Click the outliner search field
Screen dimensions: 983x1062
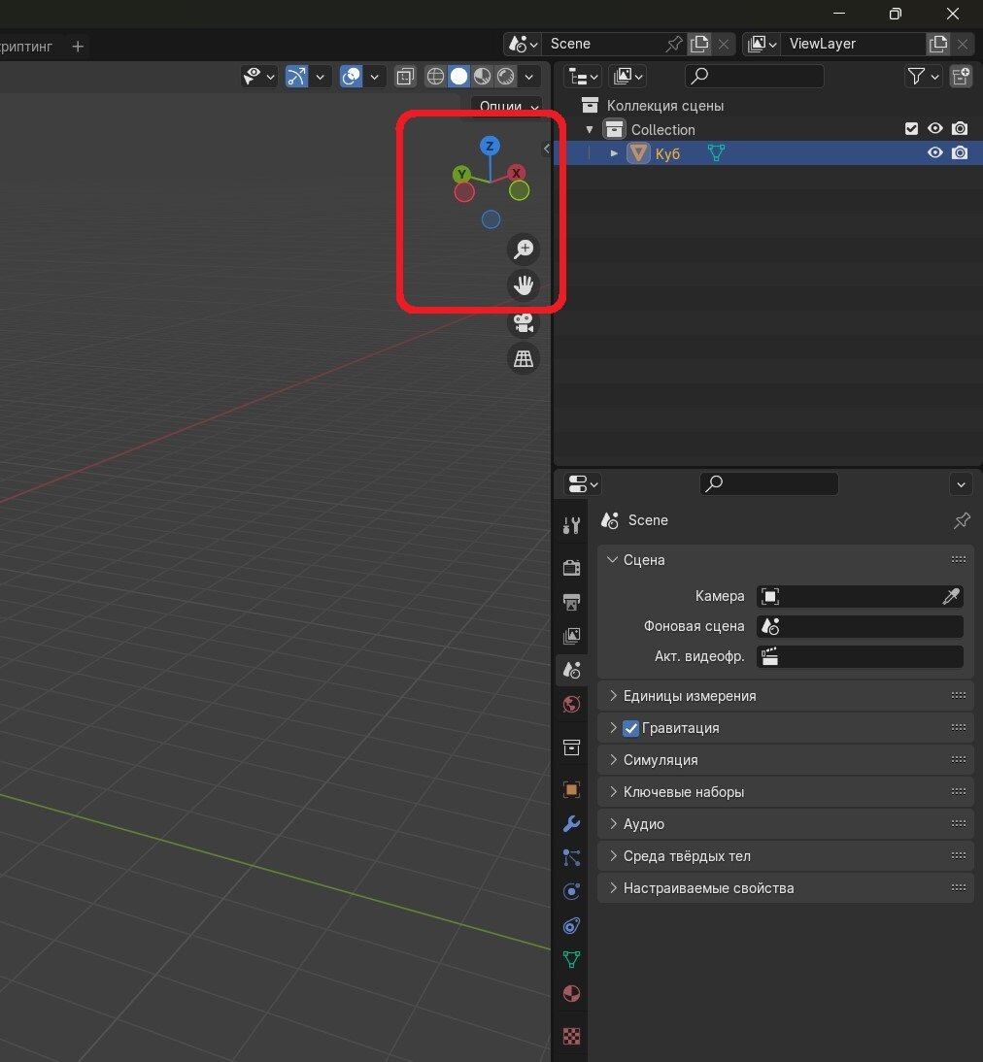(755, 76)
